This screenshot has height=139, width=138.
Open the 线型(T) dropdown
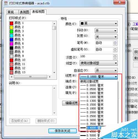pyautogui.click(x=99, y=63)
